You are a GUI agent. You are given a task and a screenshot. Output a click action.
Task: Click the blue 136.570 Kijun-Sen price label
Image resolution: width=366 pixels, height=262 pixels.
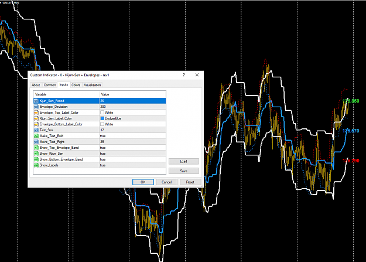(351, 131)
